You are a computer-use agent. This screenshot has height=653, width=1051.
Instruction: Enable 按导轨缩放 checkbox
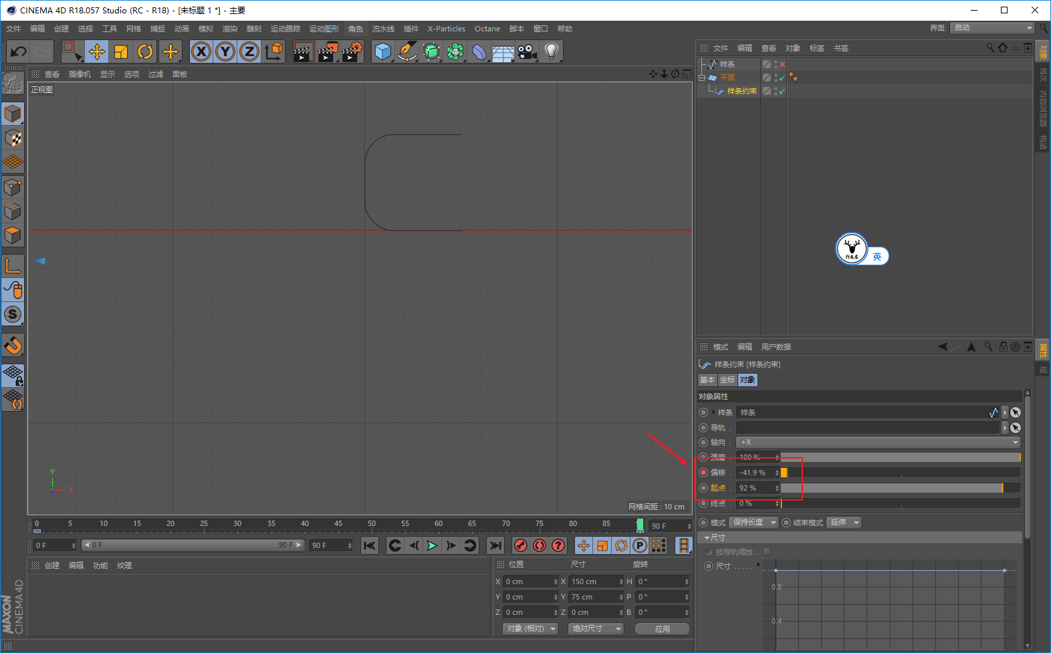768,552
